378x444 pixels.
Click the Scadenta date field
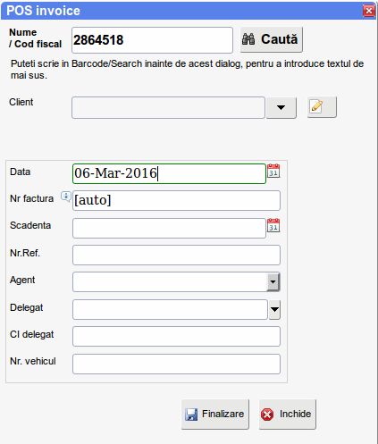click(x=169, y=228)
